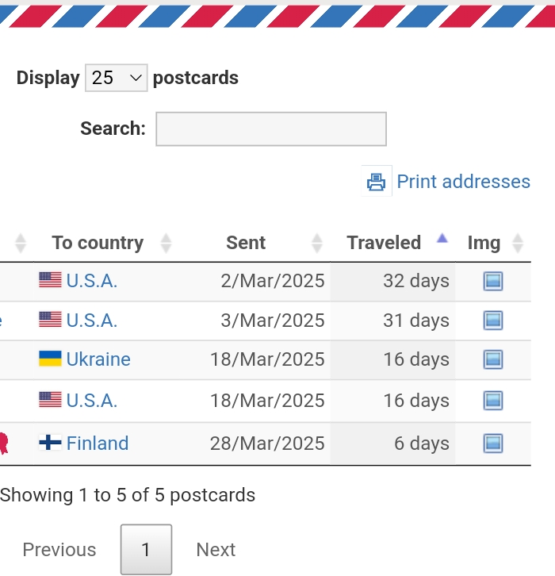The height and width of the screenshot is (576, 555).
Task: Click the Finland flag icon
Action: click(x=50, y=442)
